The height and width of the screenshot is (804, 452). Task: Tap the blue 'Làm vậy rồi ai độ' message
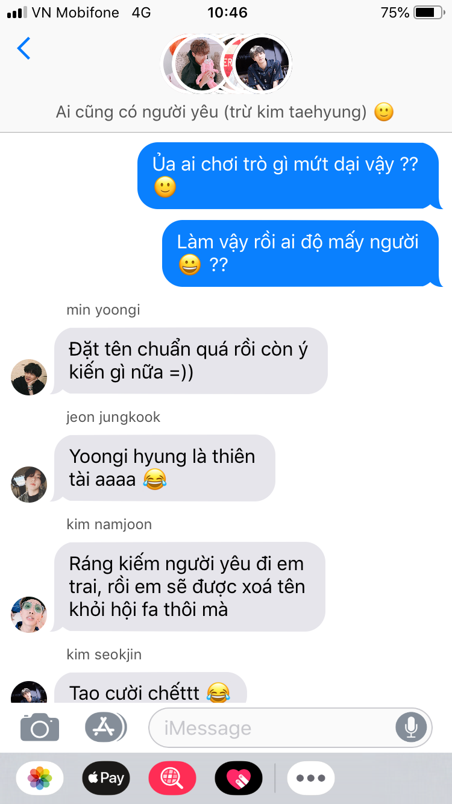pyautogui.click(x=301, y=253)
